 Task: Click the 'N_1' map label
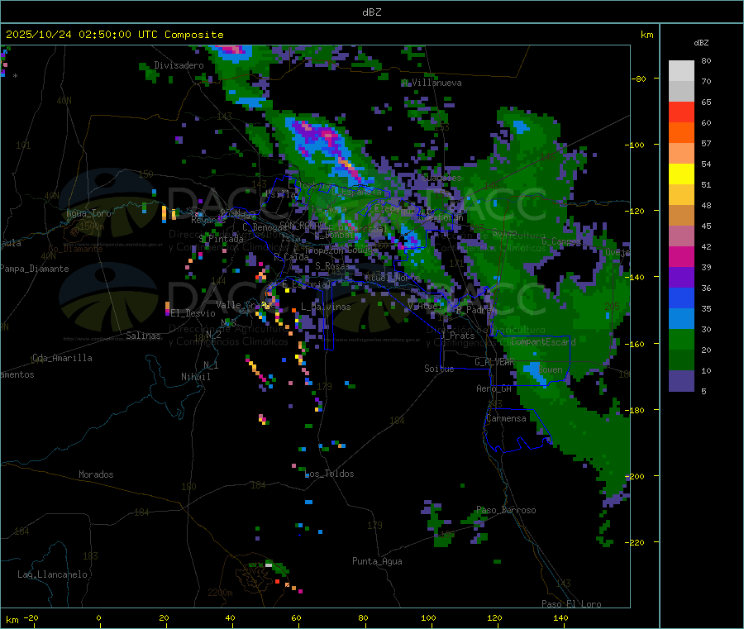211,365
